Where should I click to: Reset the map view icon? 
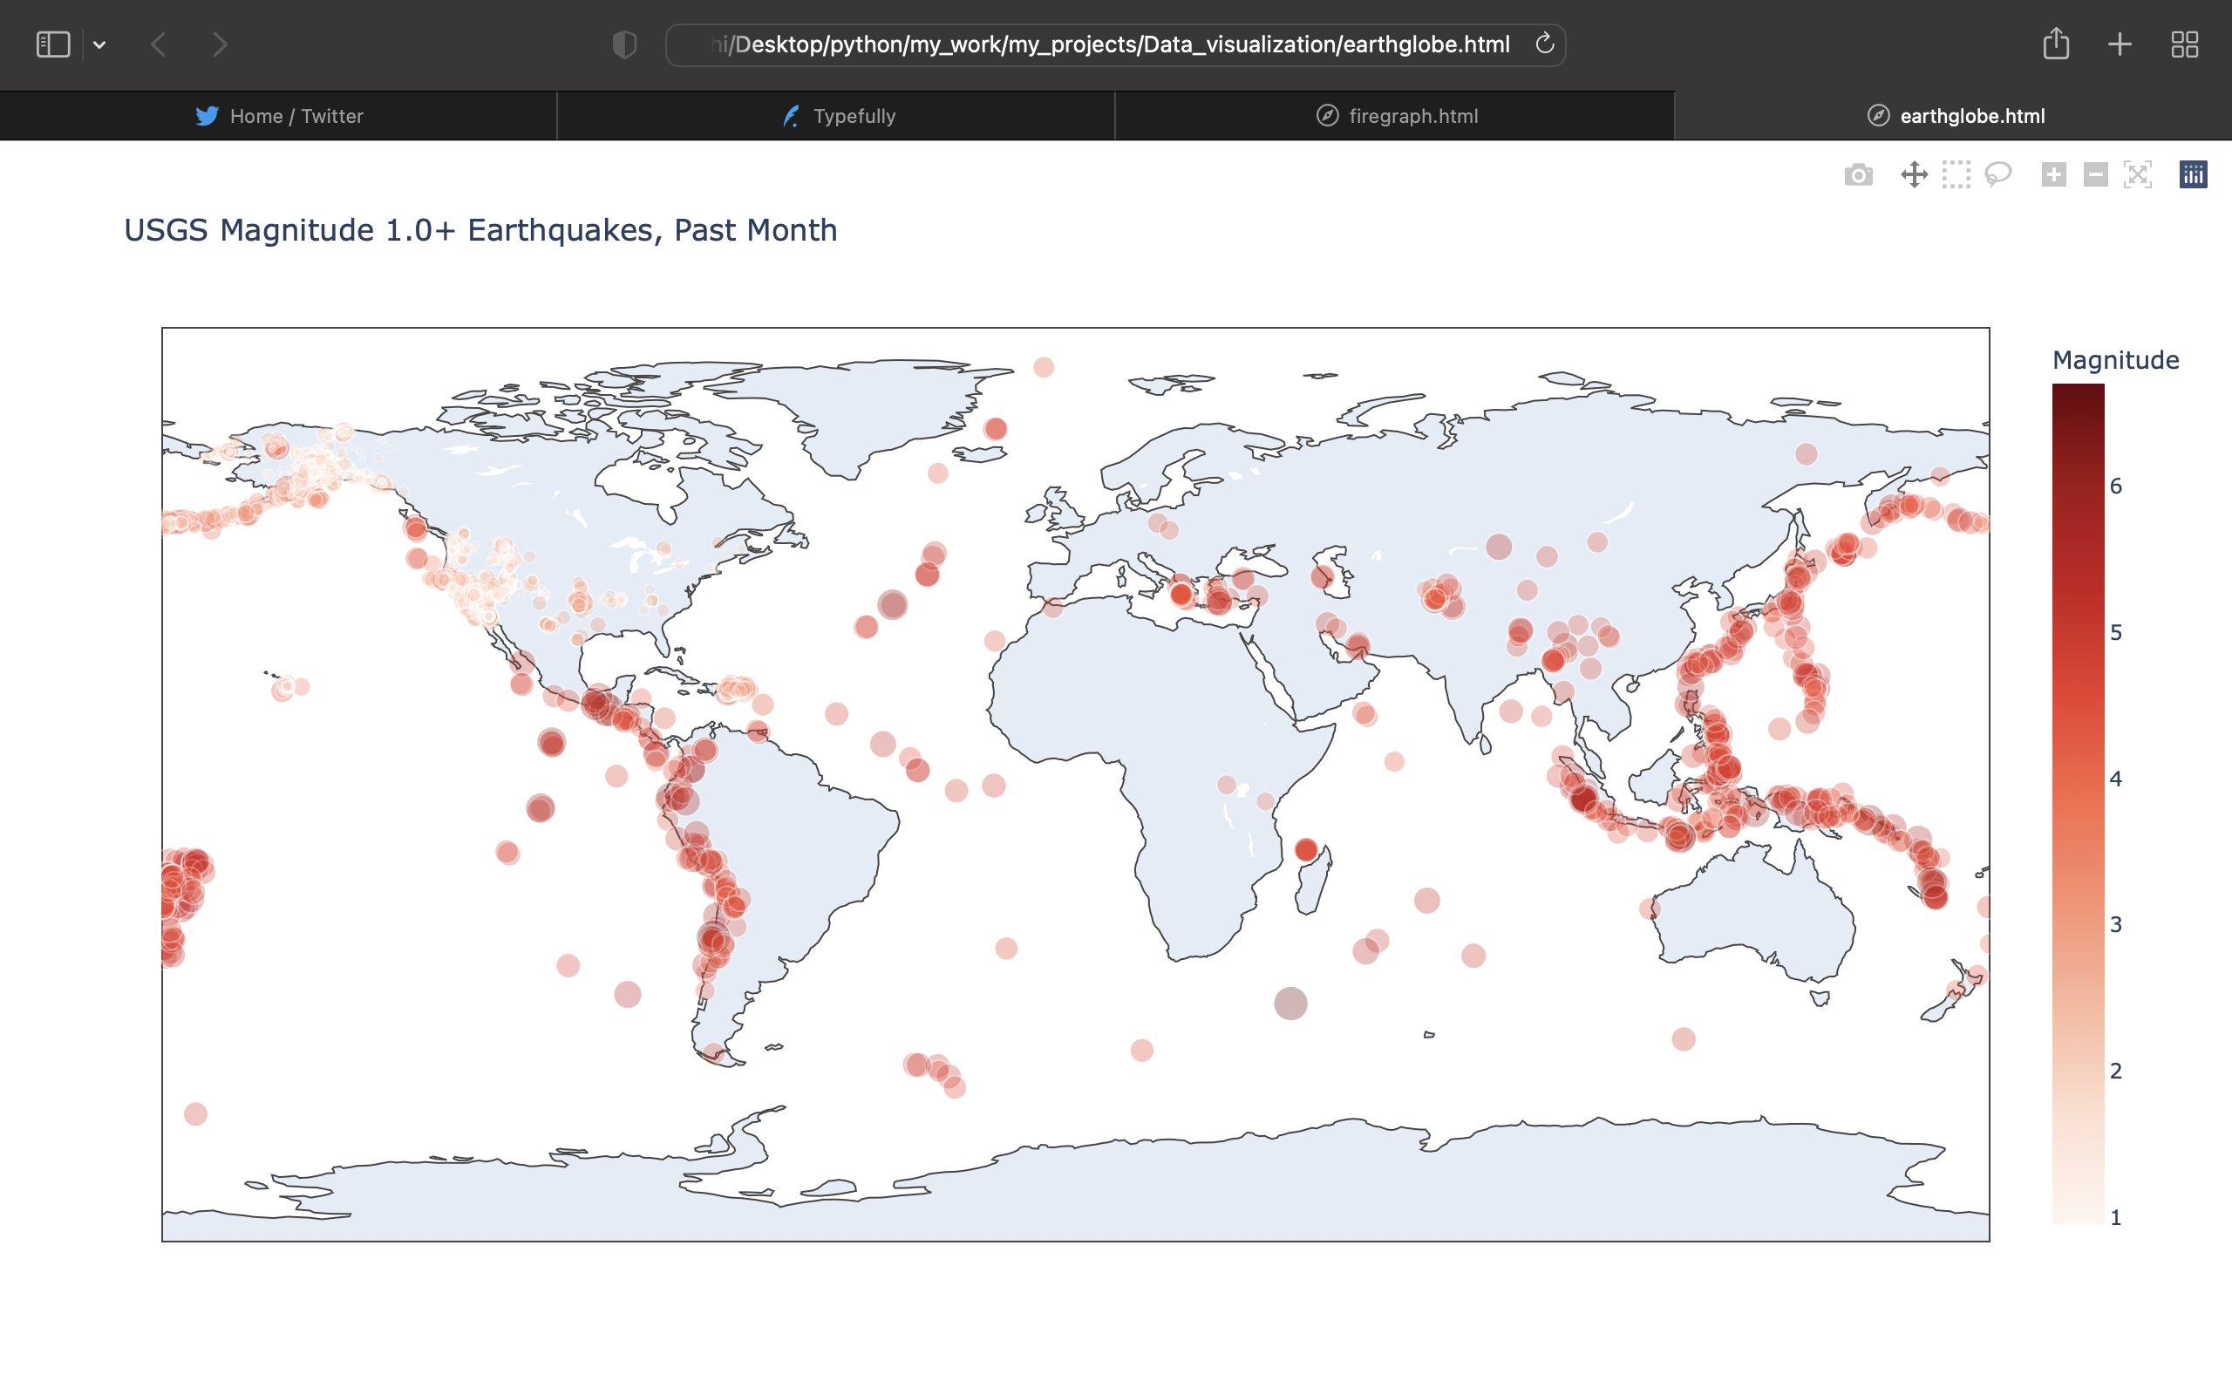click(2137, 174)
